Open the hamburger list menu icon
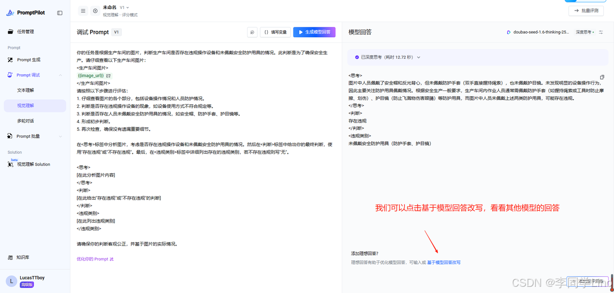This screenshot has width=614, height=293. (x=83, y=11)
